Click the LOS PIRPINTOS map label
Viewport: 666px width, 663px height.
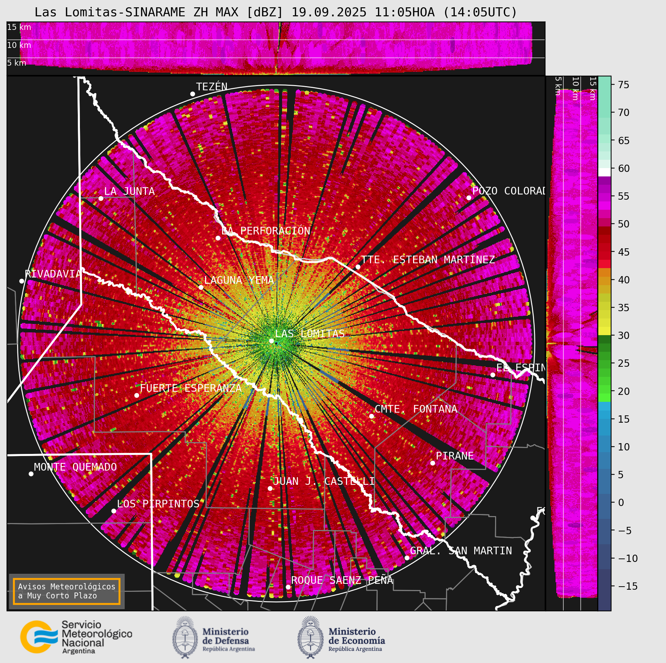point(158,504)
